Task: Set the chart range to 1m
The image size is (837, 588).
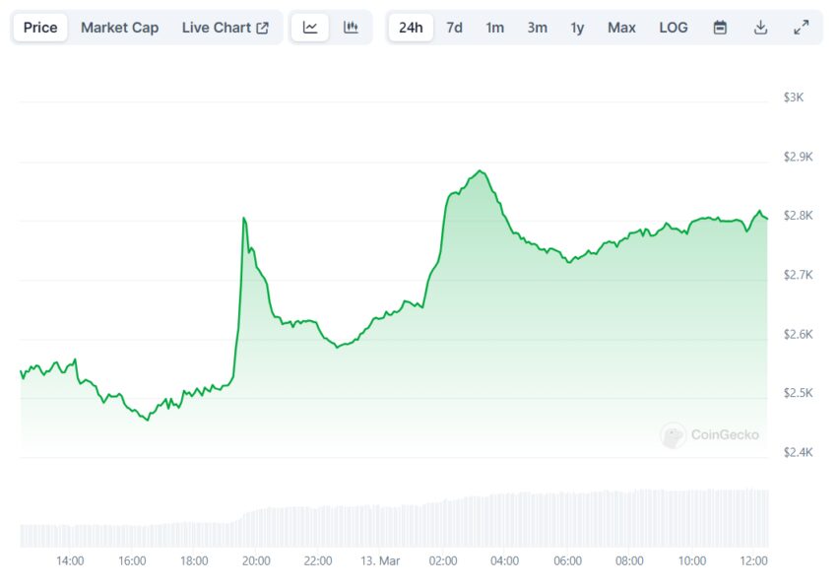Action: 494,28
